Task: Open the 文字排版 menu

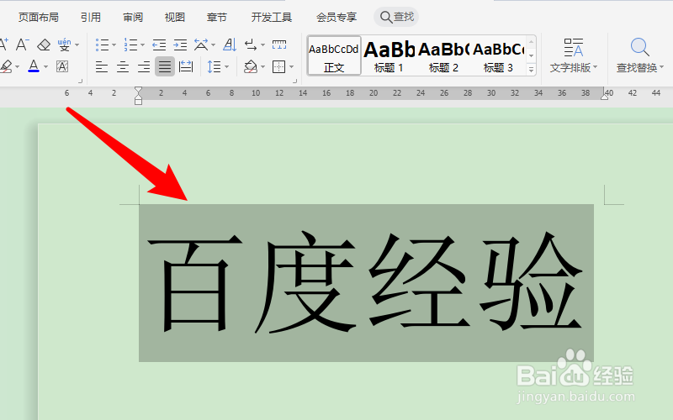Action: (x=574, y=55)
